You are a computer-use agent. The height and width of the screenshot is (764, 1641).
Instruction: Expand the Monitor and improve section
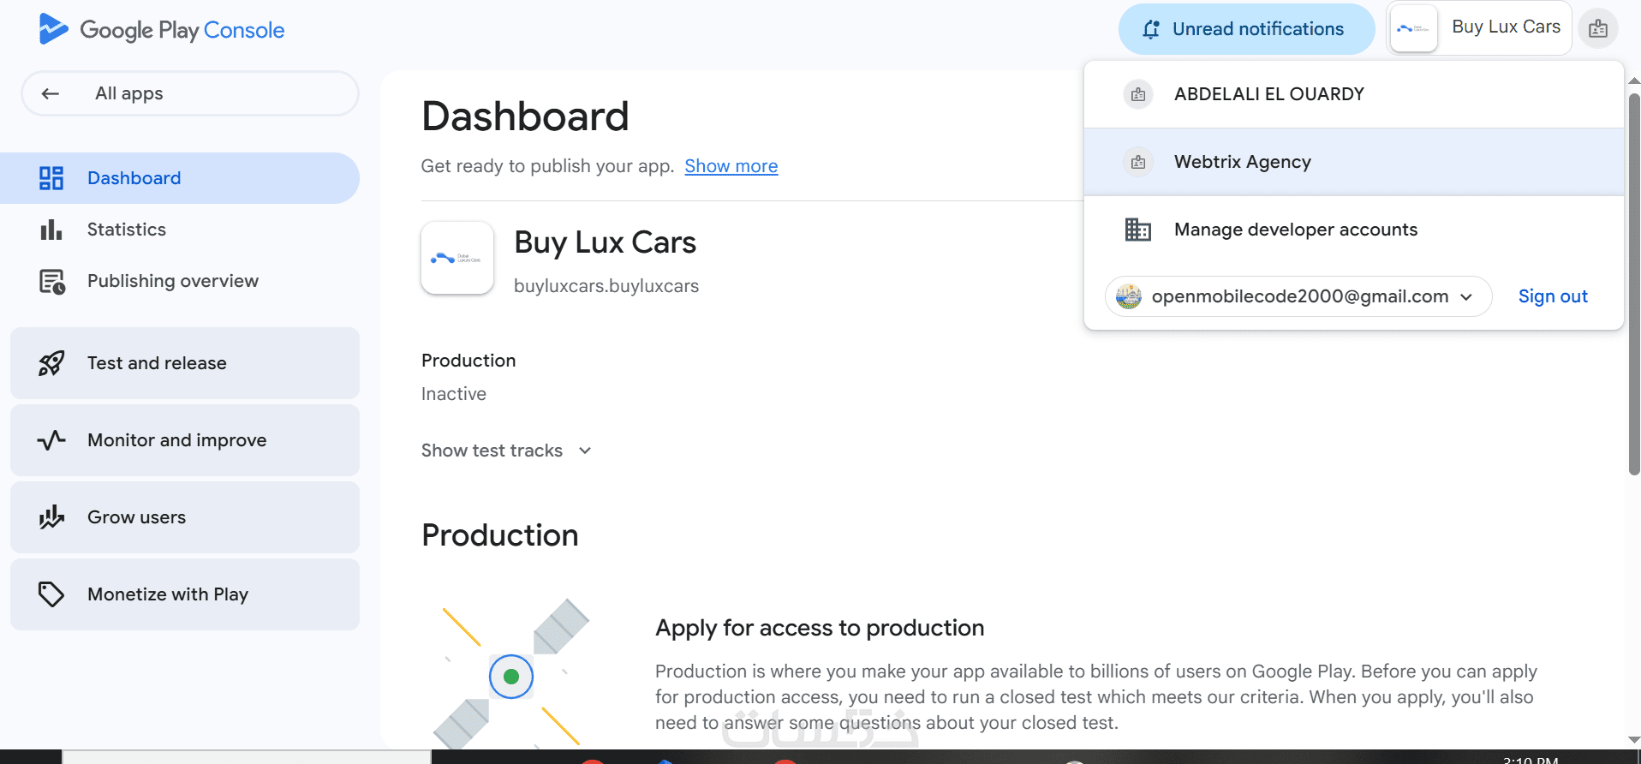point(185,440)
